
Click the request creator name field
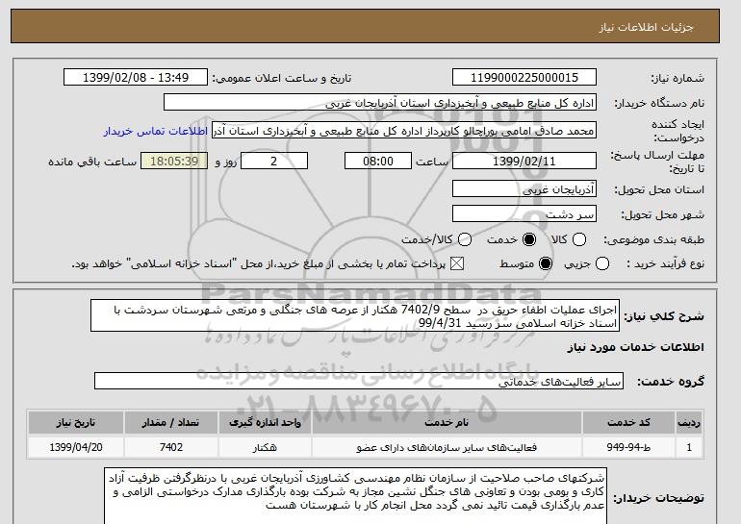coord(404,131)
